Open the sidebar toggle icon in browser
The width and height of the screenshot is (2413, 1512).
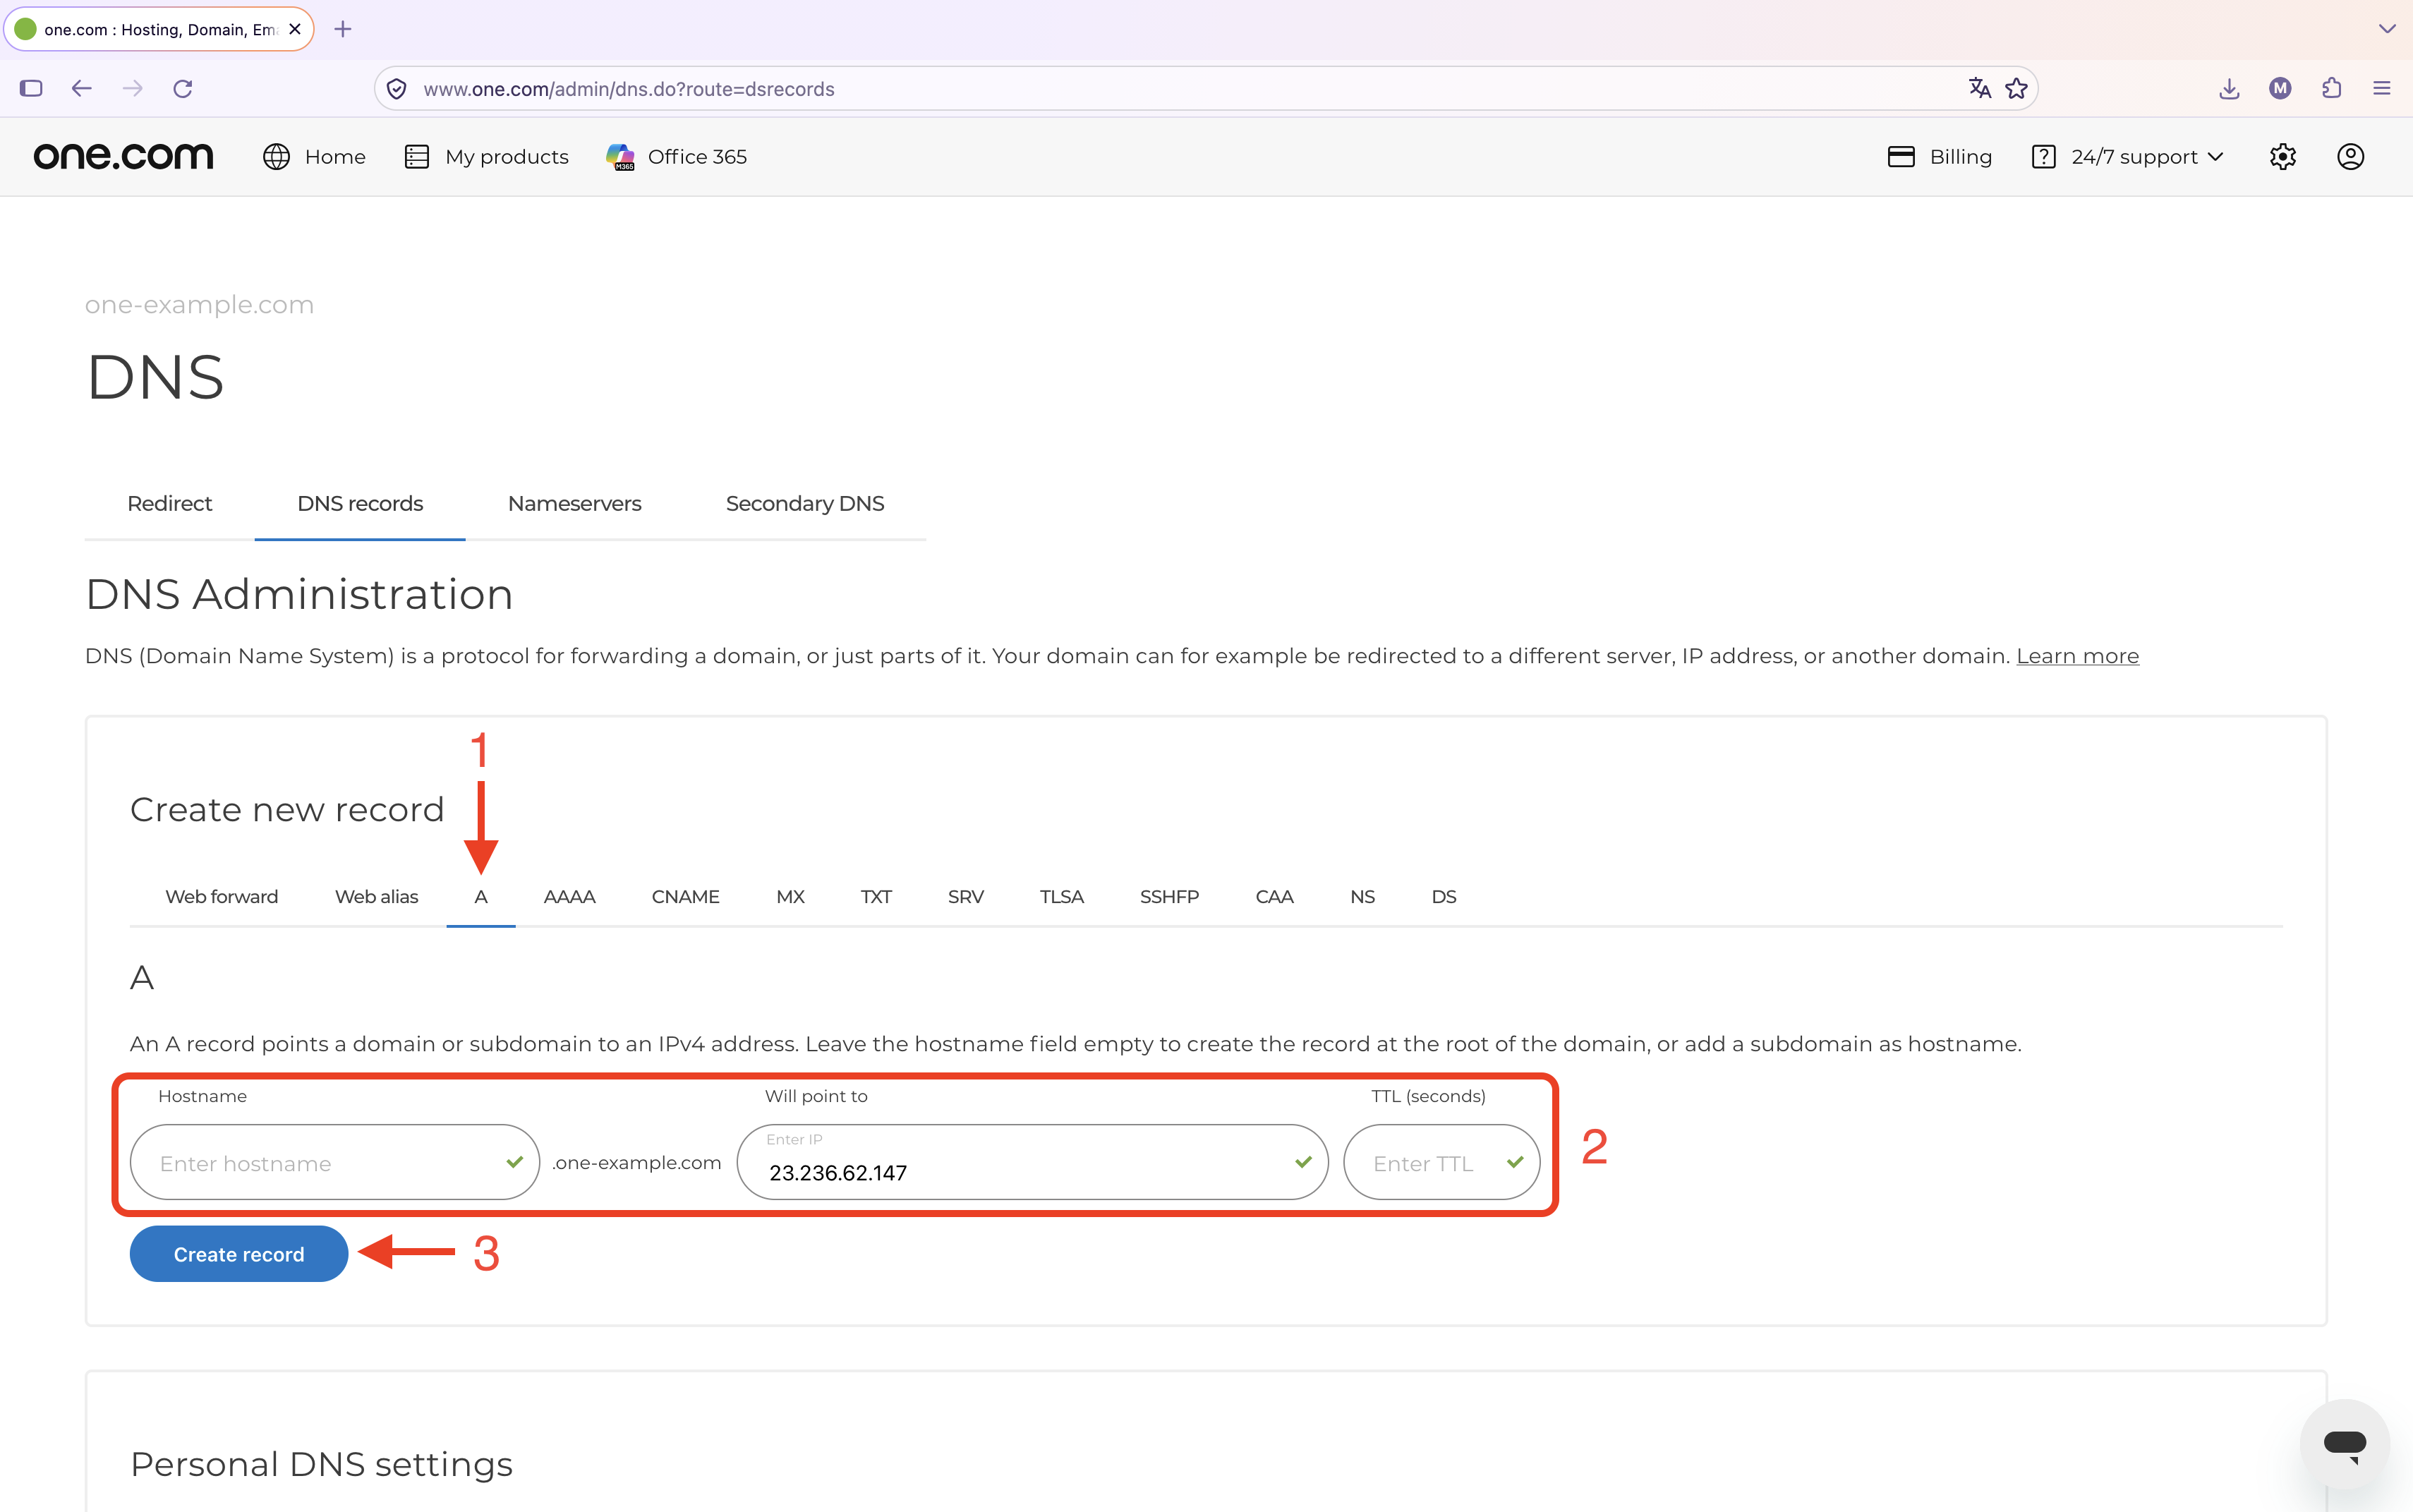[x=31, y=88]
